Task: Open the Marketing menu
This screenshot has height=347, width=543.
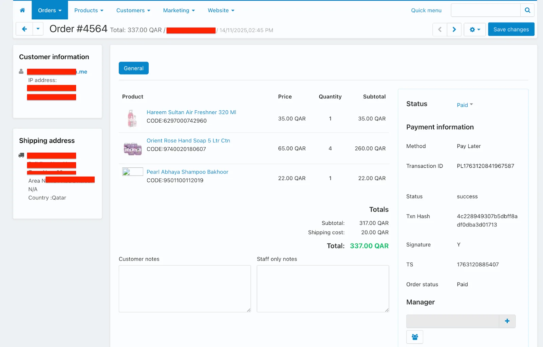Action: pyautogui.click(x=179, y=10)
